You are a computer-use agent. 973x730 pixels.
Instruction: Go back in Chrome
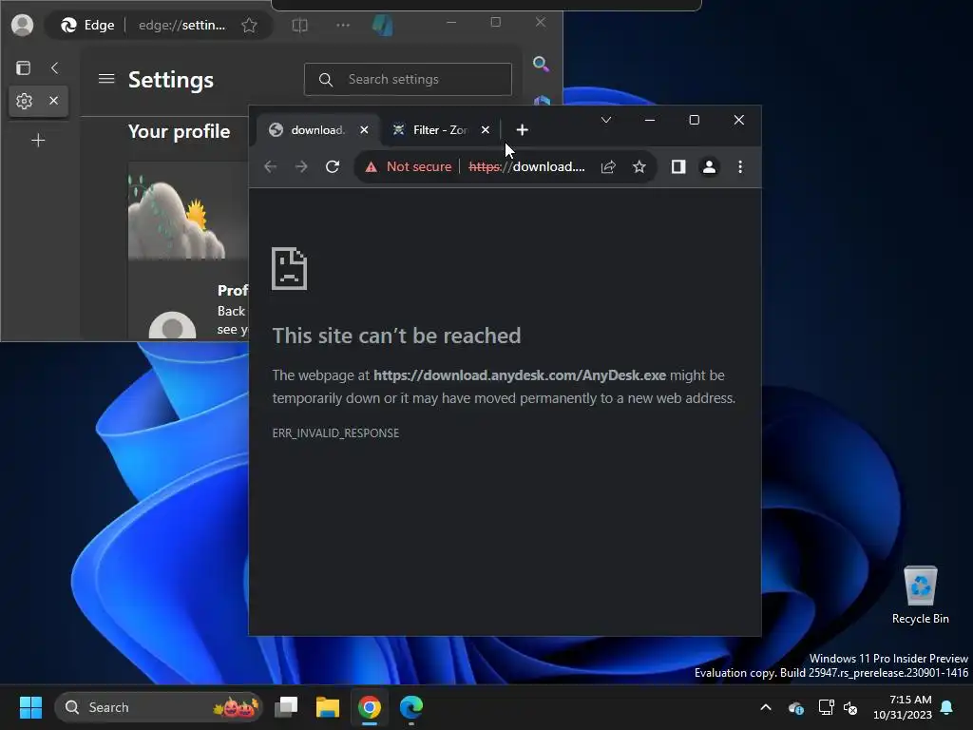271,166
